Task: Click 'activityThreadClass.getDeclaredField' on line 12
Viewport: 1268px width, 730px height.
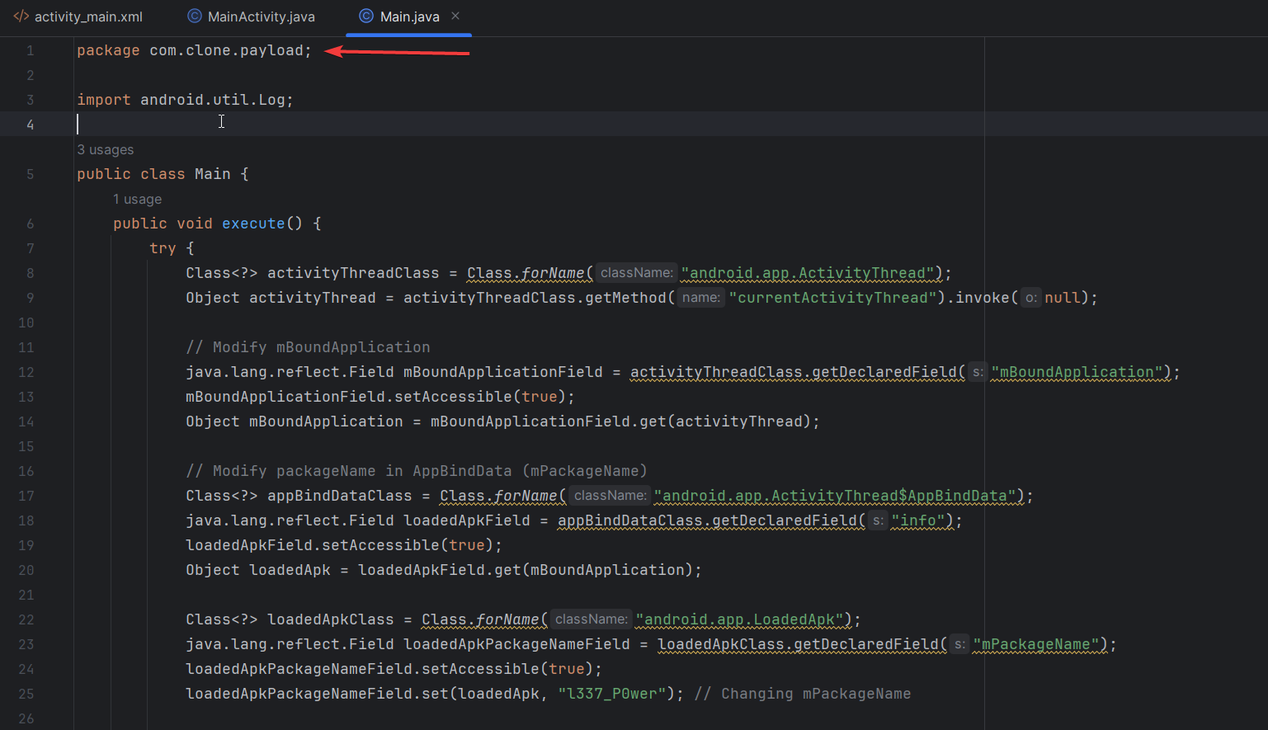Action: pyautogui.click(x=793, y=372)
